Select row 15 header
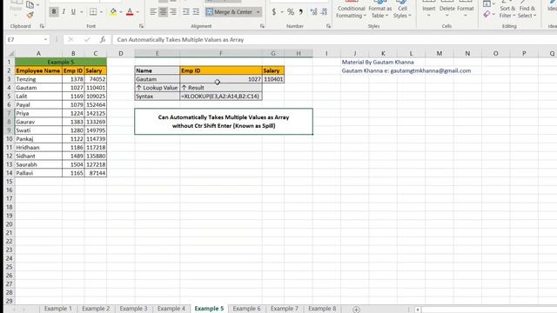 pos(10,182)
